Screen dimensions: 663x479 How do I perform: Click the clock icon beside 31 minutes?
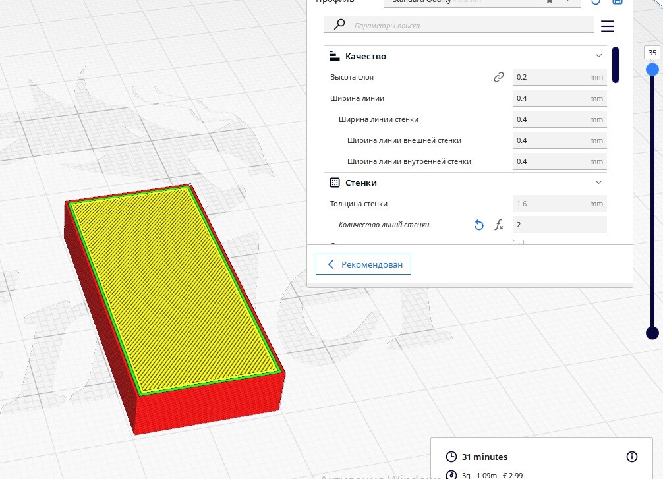(451, 457)
